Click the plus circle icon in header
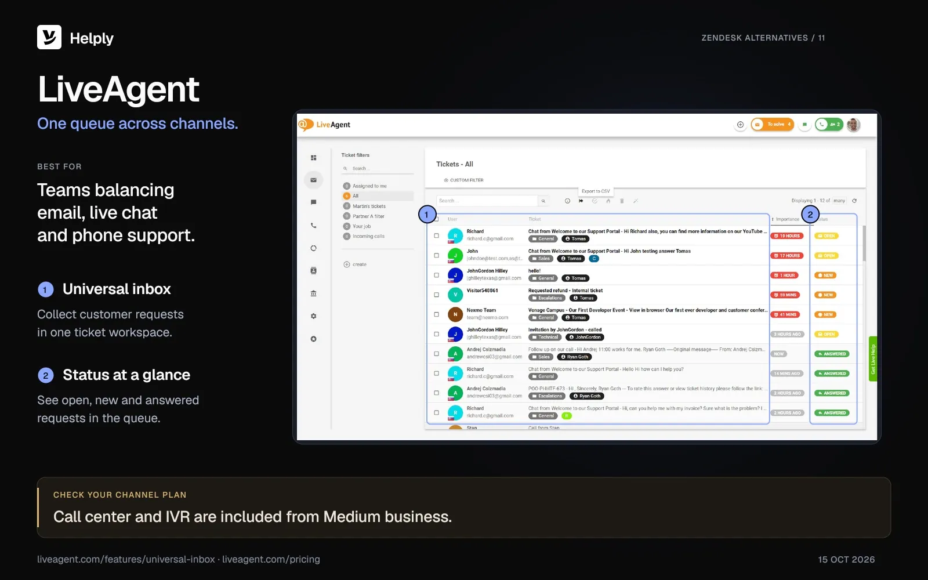 point(740,125)
